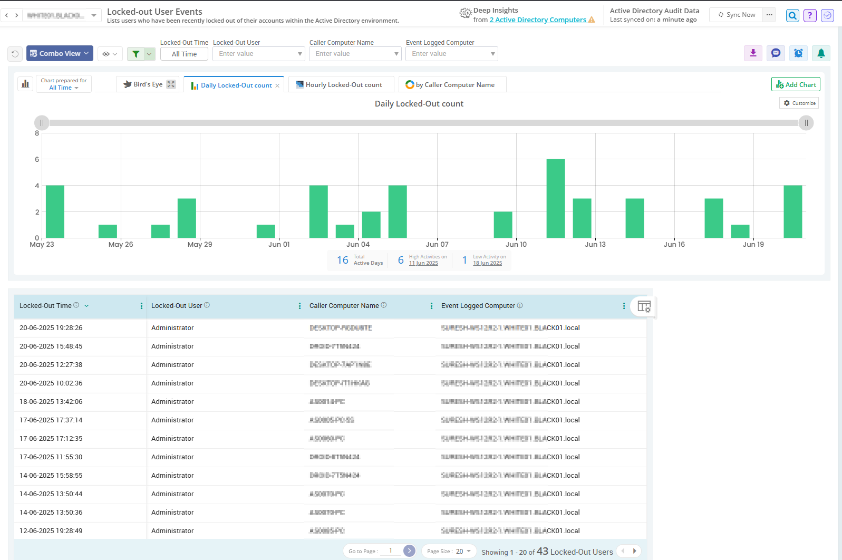Toggle sort order on Locked-Out Time column
Image resolution: width=842 pixels, height=560 pixels.
(86, 306)
